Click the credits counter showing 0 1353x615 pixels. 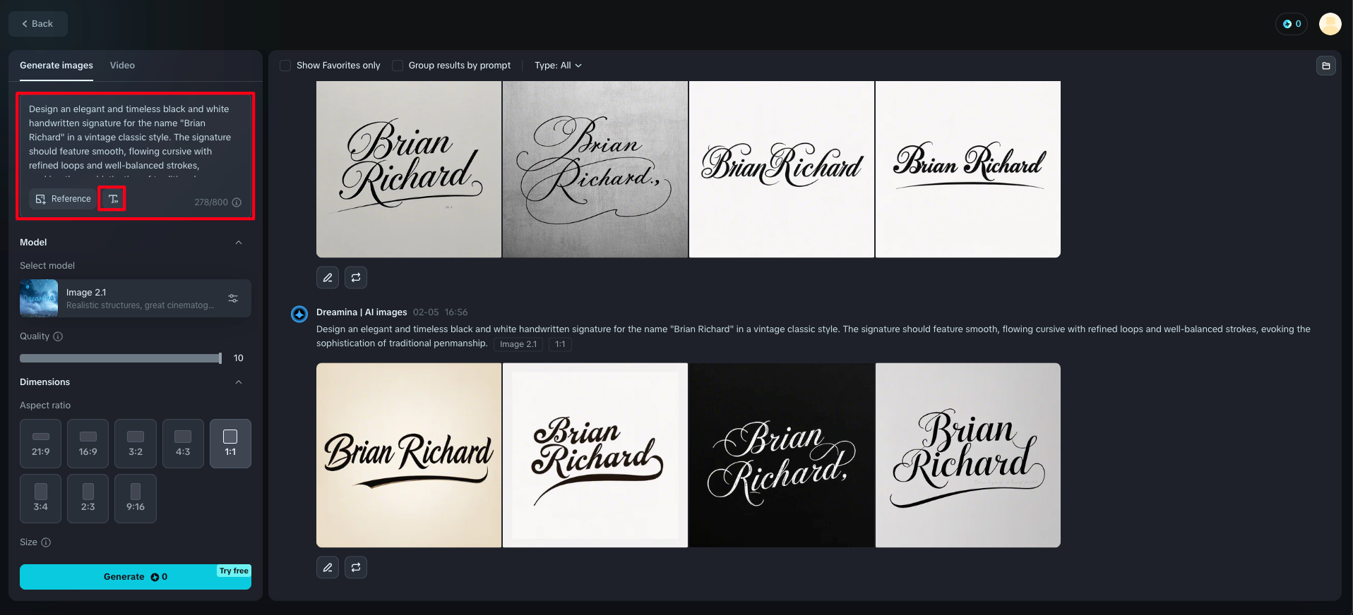(1292, 24)
